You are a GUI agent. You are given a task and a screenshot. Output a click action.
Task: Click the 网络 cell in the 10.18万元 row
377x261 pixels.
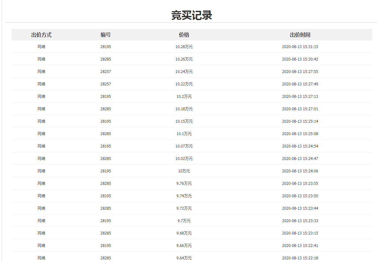coord(41,109)
